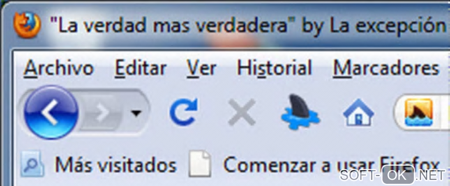Open the Editar menu

tap(141, 69)
